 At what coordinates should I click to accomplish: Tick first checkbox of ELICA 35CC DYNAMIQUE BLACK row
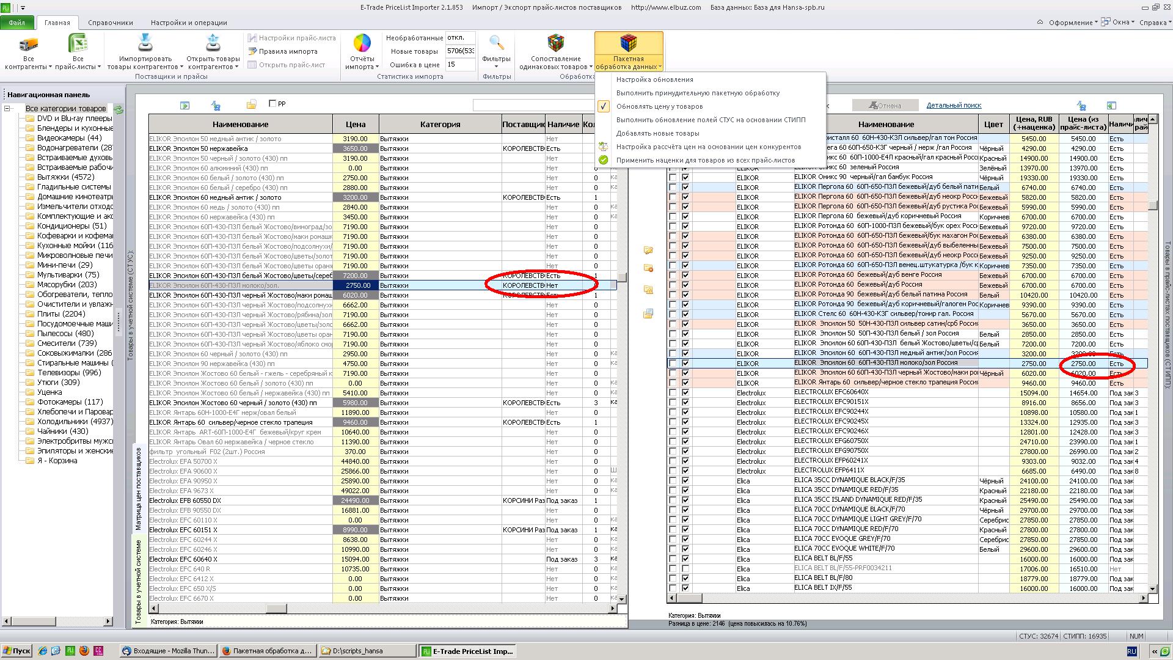click(x=673, y=481)
